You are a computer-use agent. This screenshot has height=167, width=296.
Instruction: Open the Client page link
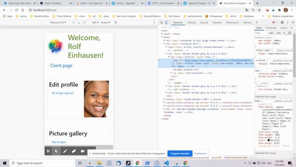pyautogui.click(x=61, y=65)
